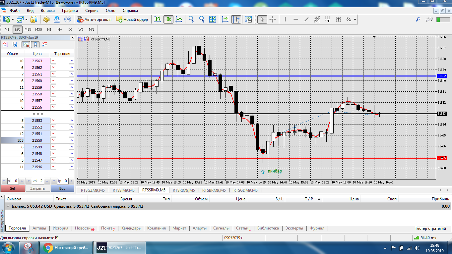The width and height of the screenshot is (452, 254).
Task: Toggle the Авто-торговля auto trading button
Action: coord(94,19)
